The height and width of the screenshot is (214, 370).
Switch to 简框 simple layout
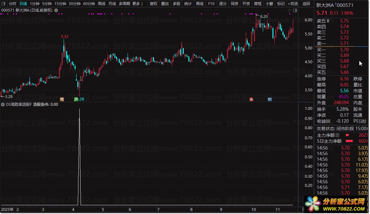258,3
